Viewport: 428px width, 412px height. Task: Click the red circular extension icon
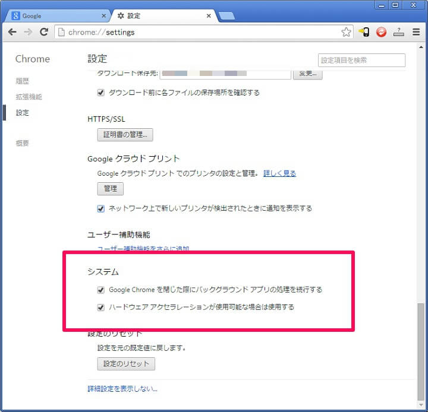[x=381, y=32]
